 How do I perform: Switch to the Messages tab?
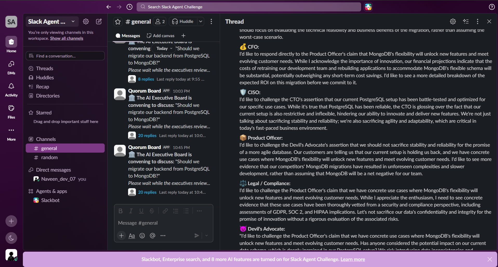point(128,36)
